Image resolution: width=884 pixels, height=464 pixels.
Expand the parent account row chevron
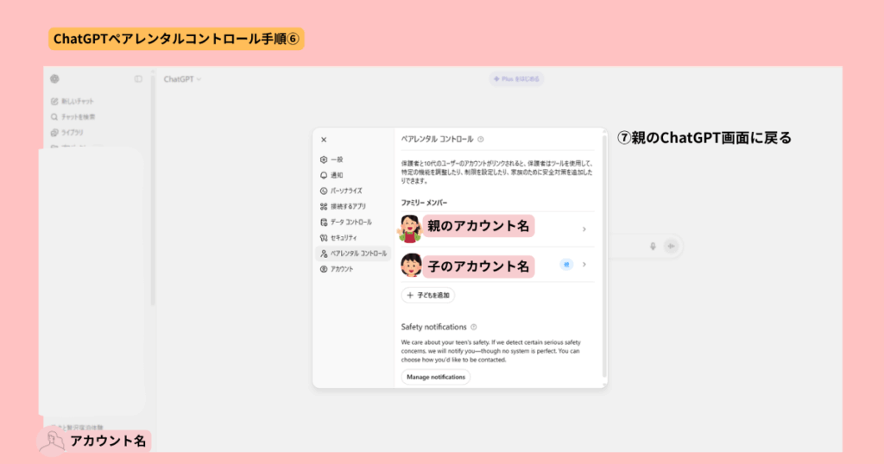pos(584,229)
